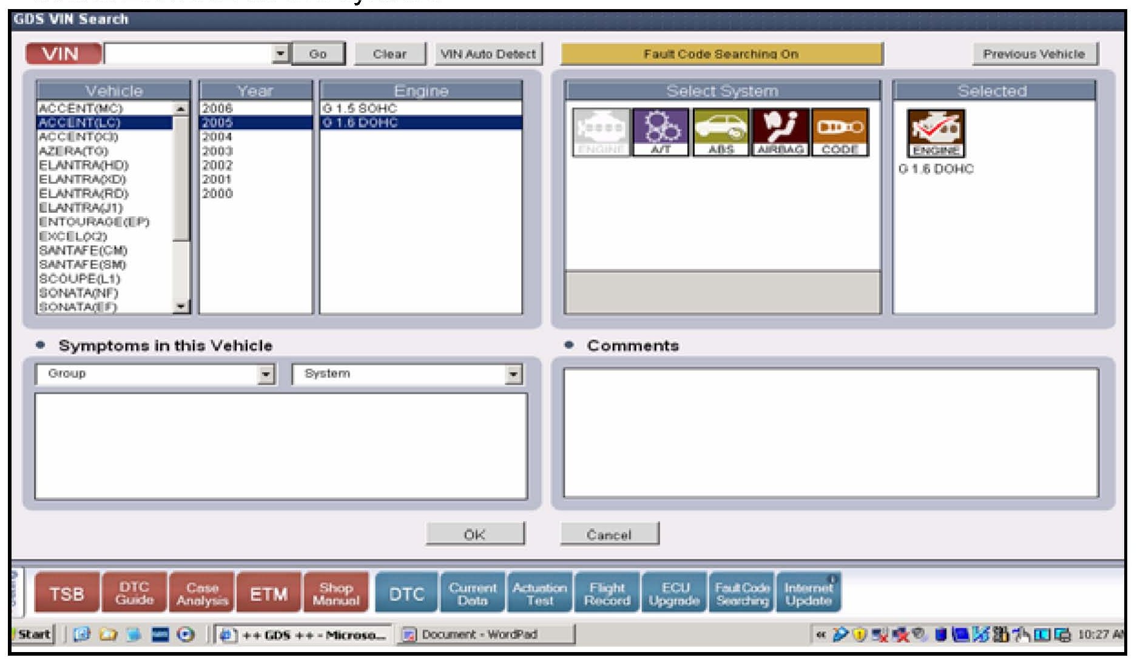Toggle the Fault Code Searching On bar
The image size is (1140, 666).
pyautogui.click(x=721, y=54)
